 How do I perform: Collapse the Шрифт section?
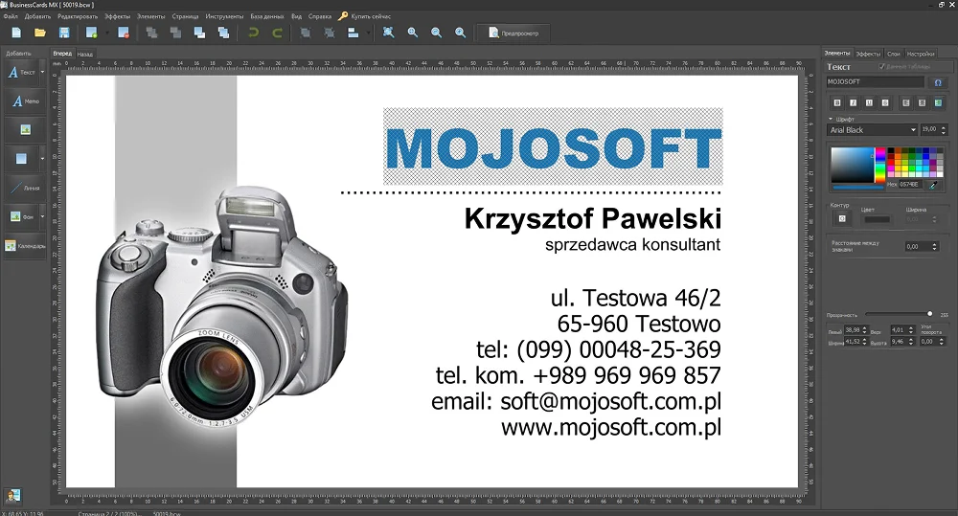click(x=831, y=119)
